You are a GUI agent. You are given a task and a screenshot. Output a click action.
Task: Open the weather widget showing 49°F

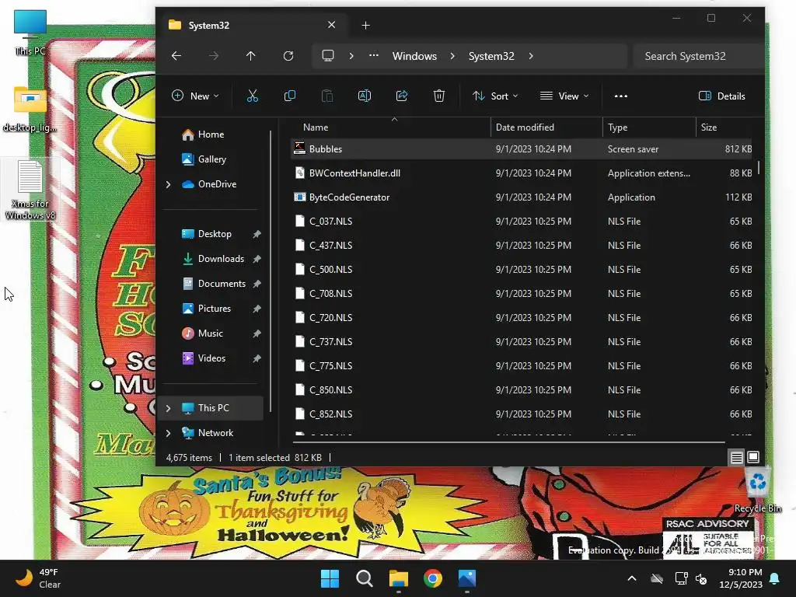coord(38,578)
